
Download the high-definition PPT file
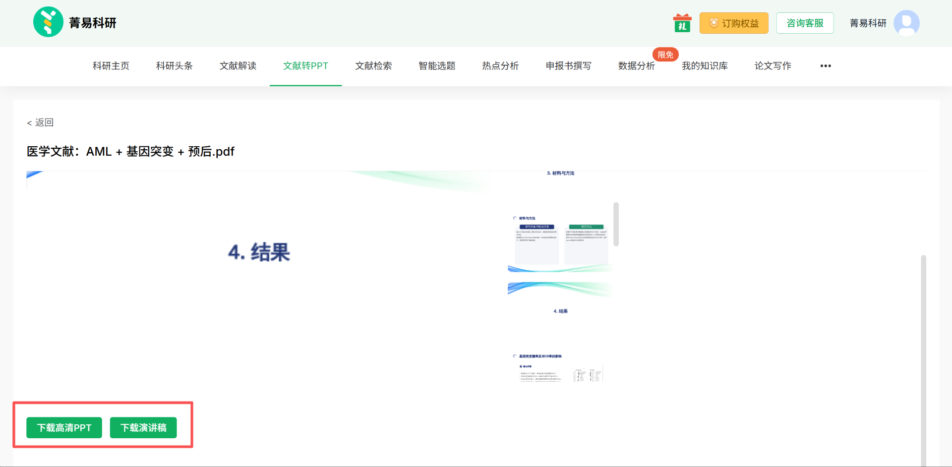64,428
